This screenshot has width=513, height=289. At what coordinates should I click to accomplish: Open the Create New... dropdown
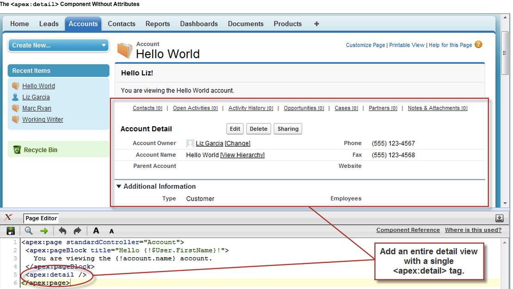coord(59,45)
